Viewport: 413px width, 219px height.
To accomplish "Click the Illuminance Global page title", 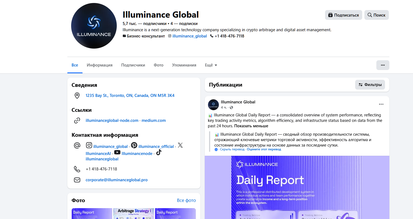I will tap(161, 14).
